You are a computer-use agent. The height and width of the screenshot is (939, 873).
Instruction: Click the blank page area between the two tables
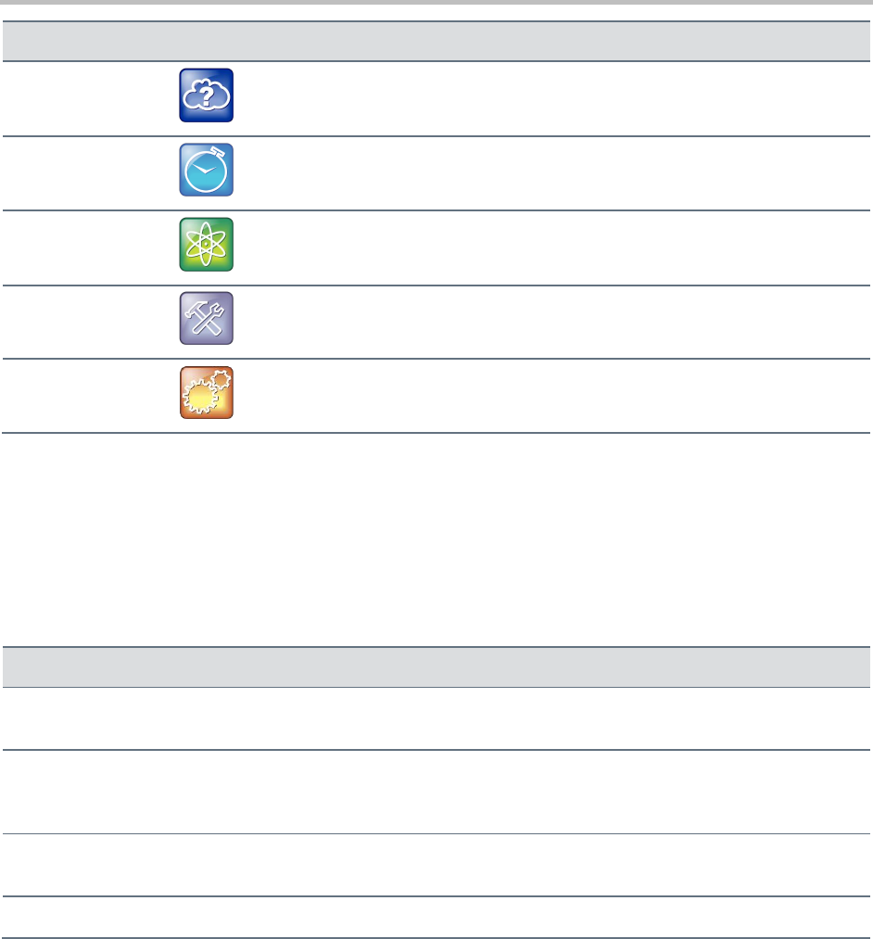pyautogui.click(x=436, y=538)
